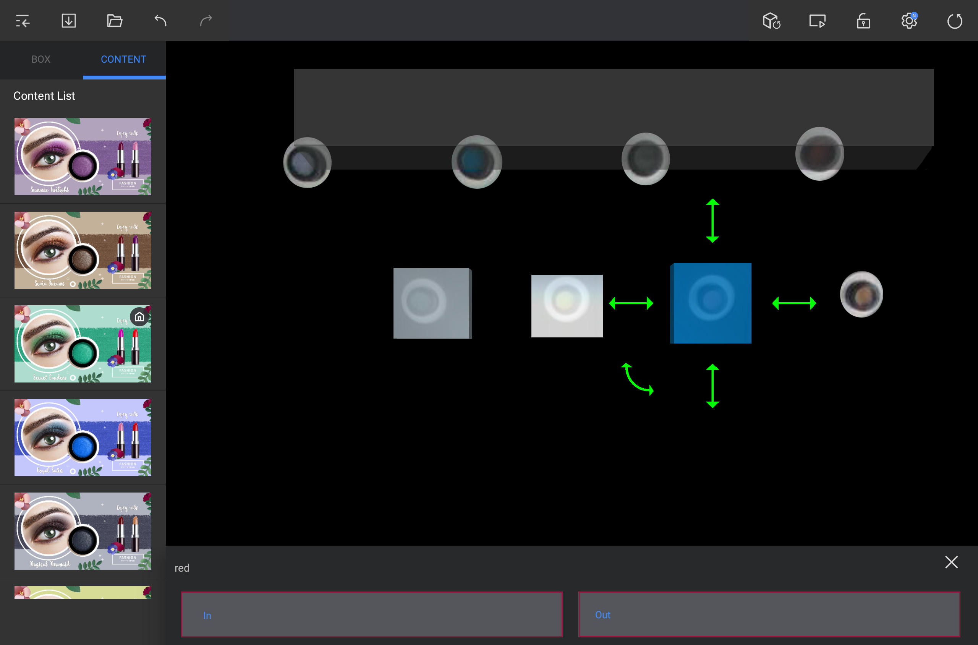The width and height of the screenshot is (978, 645).
Task: Switch to the BOX tab
Action: click(x=41, y=59)
